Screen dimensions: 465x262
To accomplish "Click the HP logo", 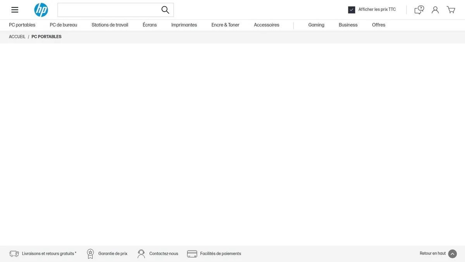I will point(41,10).
